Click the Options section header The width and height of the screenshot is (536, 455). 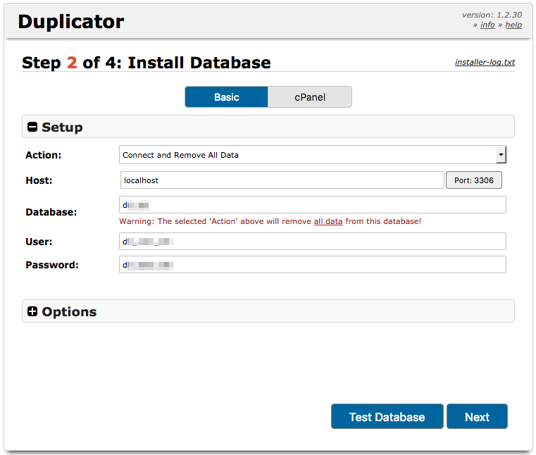[268, 311]
